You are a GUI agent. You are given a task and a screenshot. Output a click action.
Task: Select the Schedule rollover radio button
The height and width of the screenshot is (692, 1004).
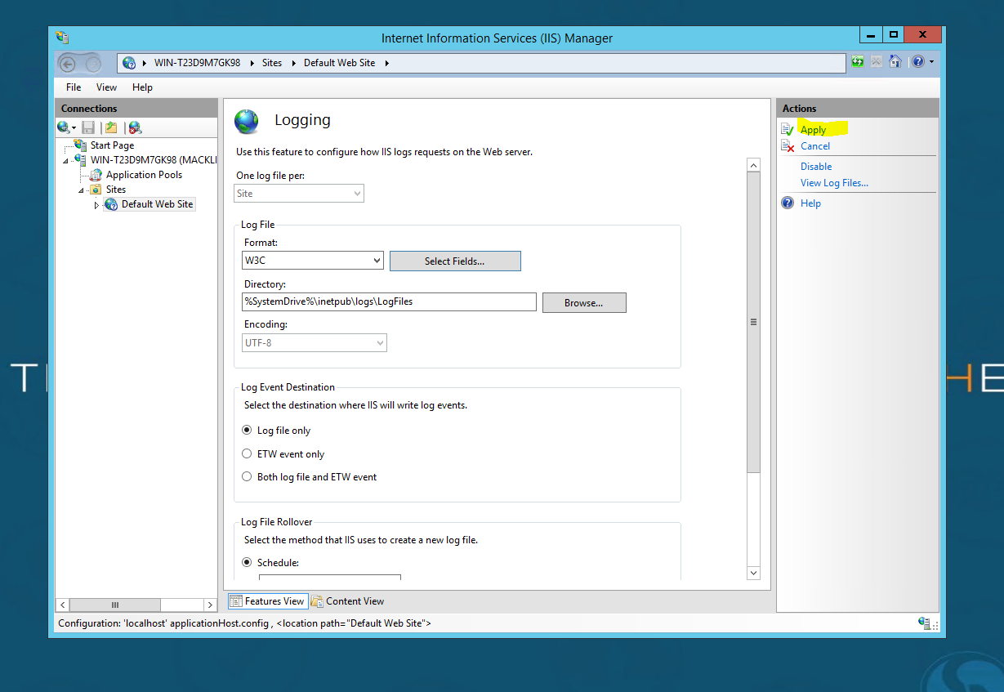pyautogui.click(x=247, y=562)
